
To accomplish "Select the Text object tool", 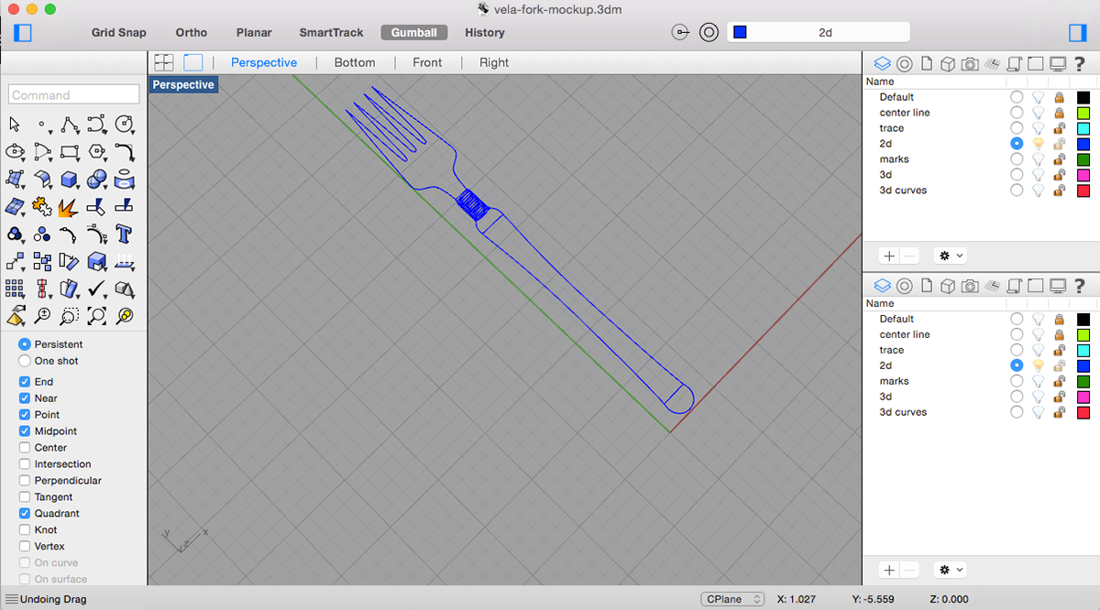I will 125,234.
